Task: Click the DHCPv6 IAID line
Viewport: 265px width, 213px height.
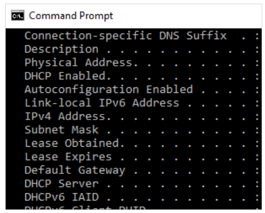Action: click(142, 197)
